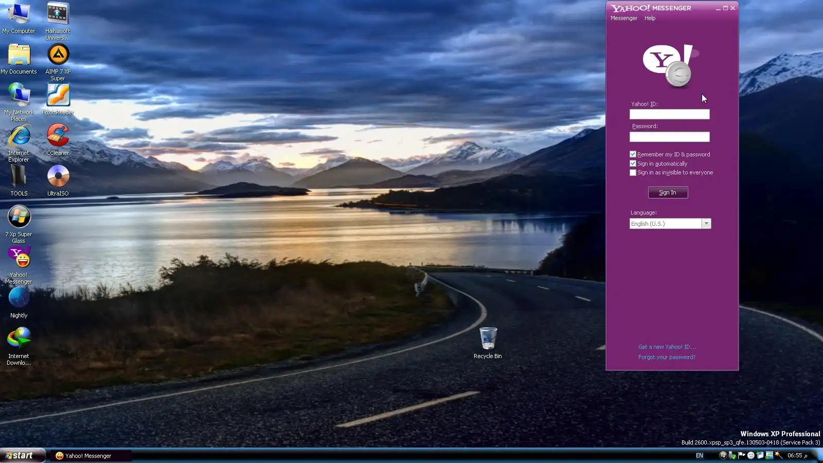Close the Yahoo! Messenger window
Image resolution: width=823 pixels, height=463 pixels.
tap(732, 8)
